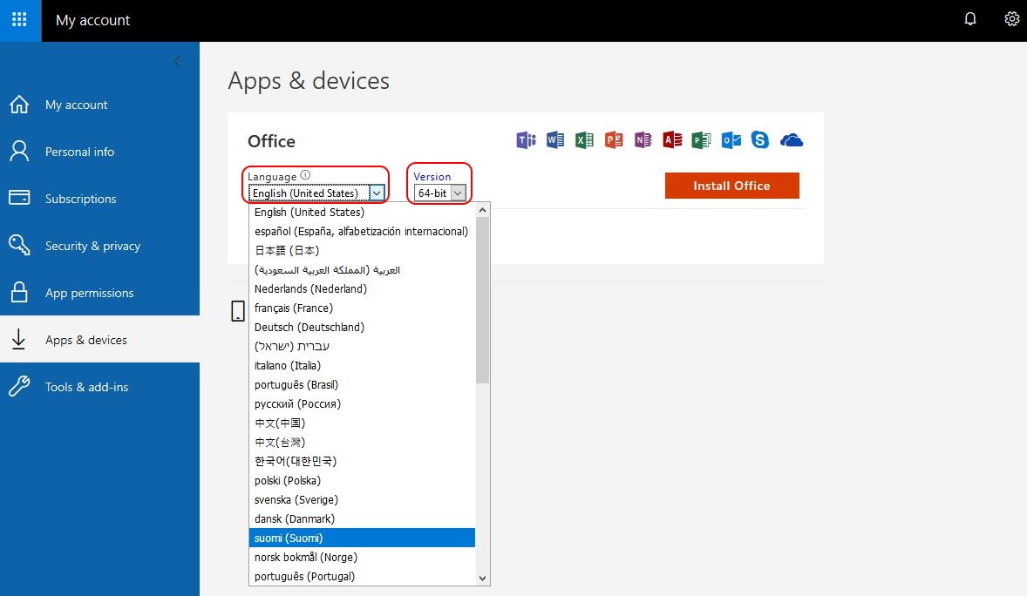This screenshot has height=596, width=1027.
Task: Open Security & privacy section
Action: [x=99, y=247]
